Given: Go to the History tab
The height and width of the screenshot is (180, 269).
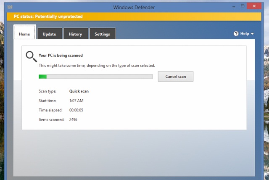Looking at the screenshot, I should [x=75, y=34].
